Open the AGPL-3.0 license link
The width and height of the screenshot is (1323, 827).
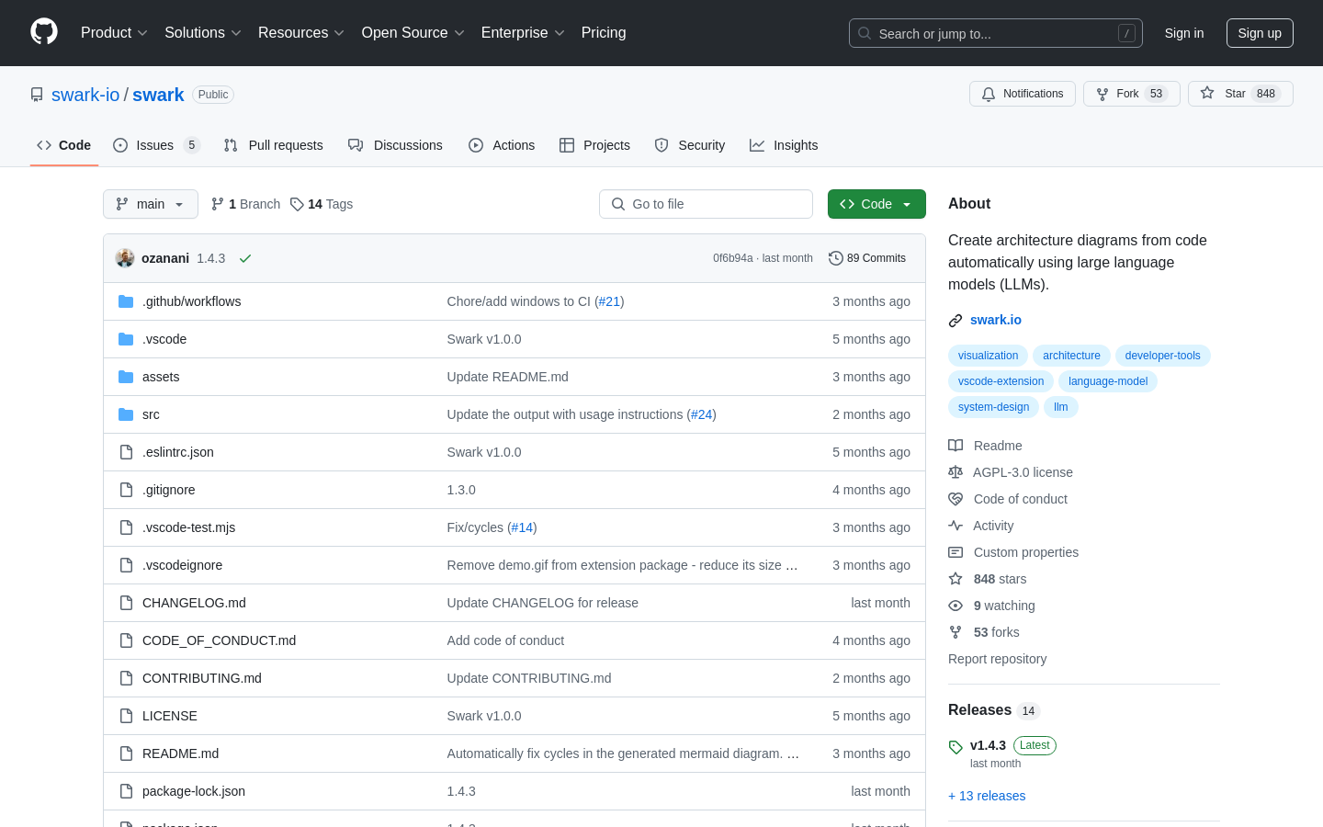[1011, 472]
